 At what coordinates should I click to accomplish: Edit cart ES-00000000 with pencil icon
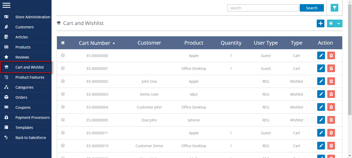click(x=321, y=55)
